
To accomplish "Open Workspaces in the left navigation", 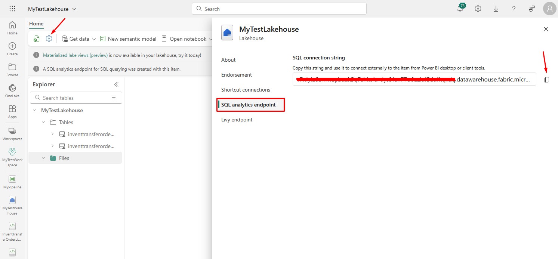I will 12,134.
